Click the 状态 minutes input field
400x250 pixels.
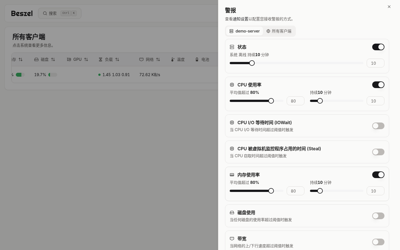(376, 63)
